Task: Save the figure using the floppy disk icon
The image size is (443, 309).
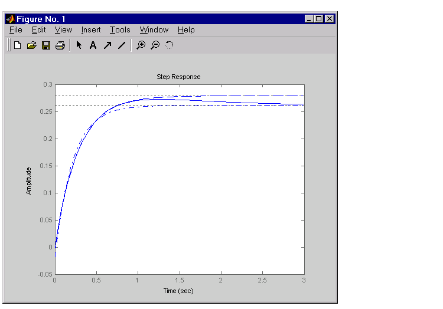Action: [46, 45]
